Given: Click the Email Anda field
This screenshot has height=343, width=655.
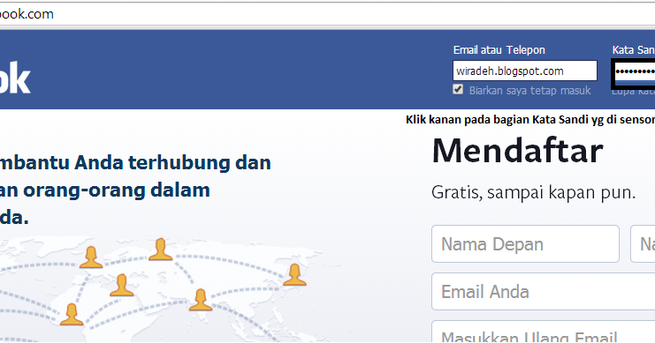Looking at the screenshot, I should coord(543,291).
